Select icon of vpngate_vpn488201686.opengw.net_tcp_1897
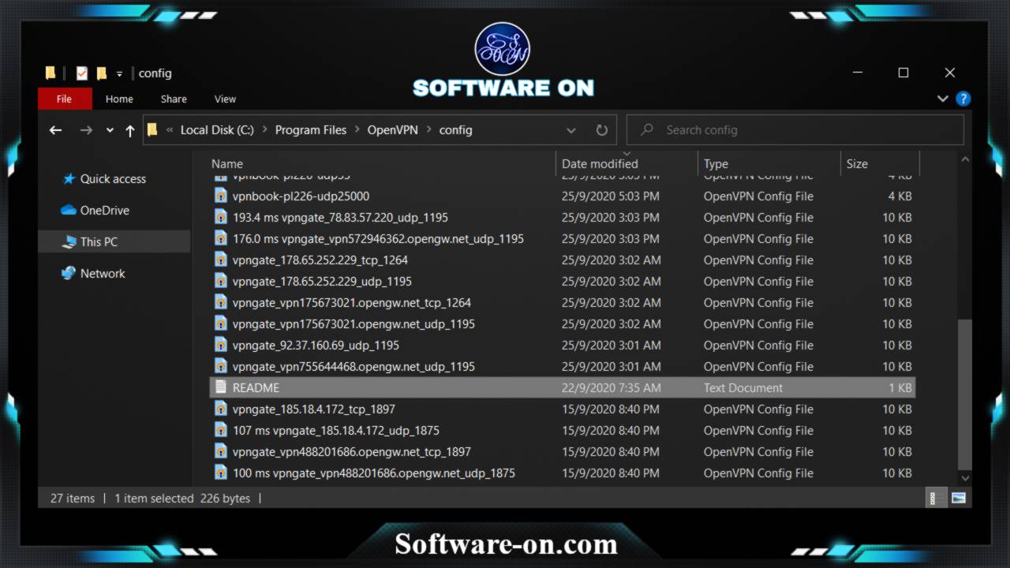This screenshot has height=568, width=1010. (221, 451)
